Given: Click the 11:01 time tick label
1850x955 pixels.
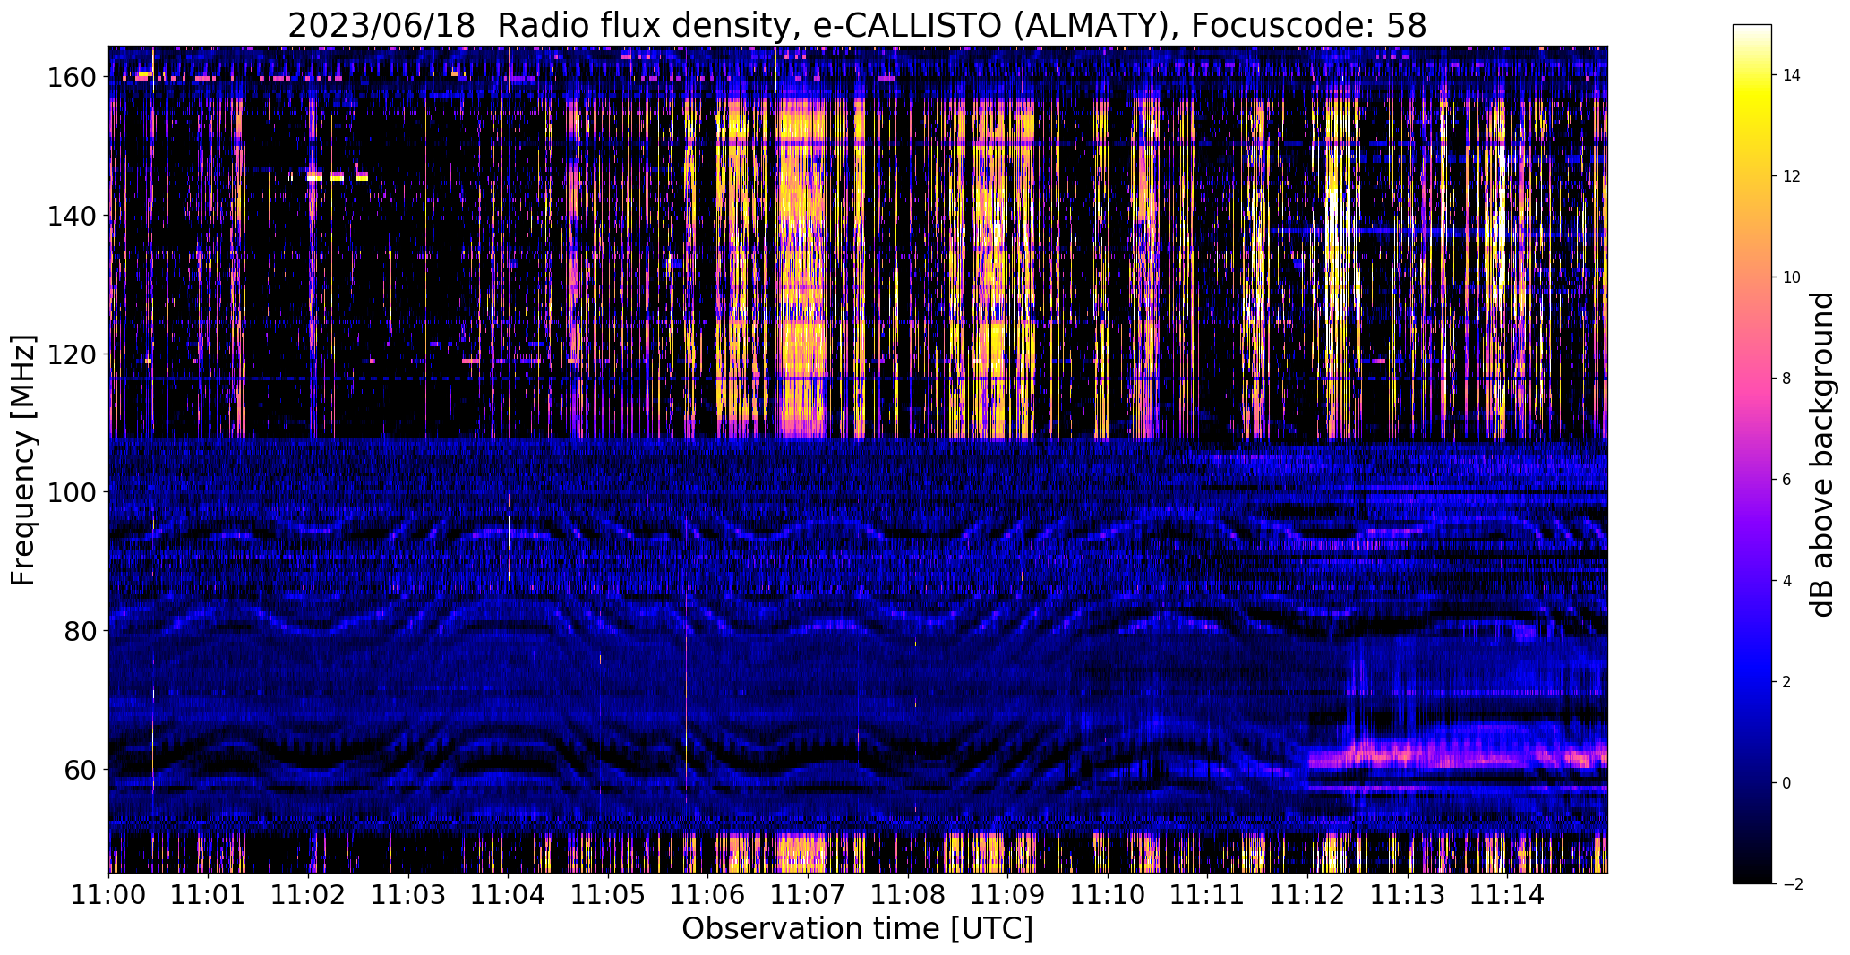Looking at the screenshot, I should coord(209,893).
